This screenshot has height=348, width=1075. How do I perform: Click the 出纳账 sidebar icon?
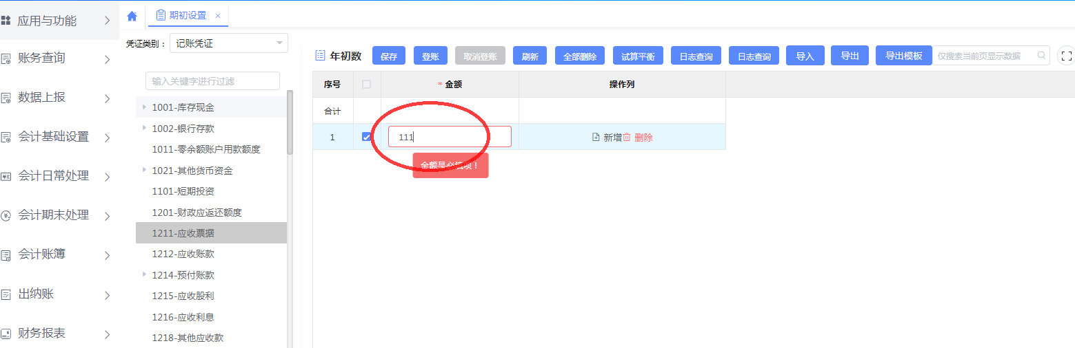tap(6, 294)
